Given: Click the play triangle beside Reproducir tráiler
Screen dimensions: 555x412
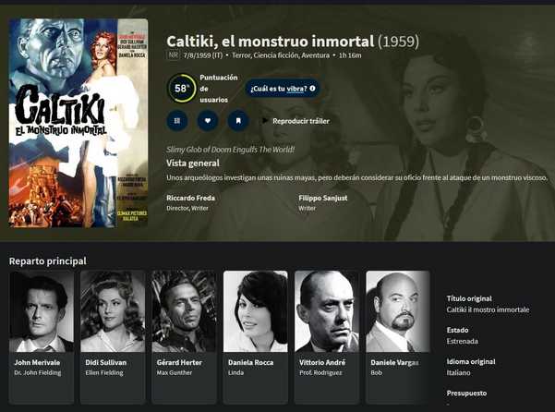Looking at the screenshot, I should [265, 121].
